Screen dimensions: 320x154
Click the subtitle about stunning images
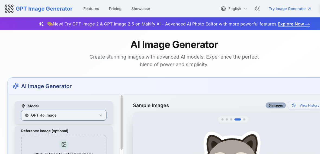tap(174, 60)
